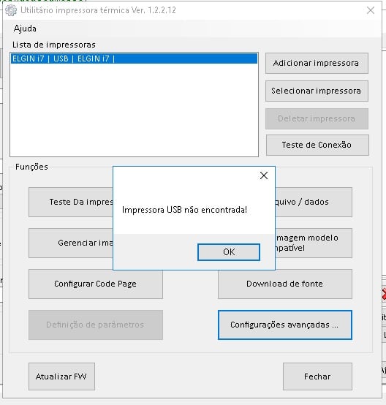The width and height of the screenshot is (386, 405).
Task: Open Gerenciar imagem function
Action: [71, 243]
